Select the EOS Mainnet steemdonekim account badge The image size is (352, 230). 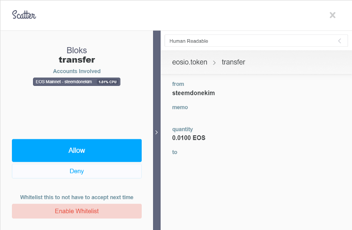pyautogui.click(x=77, y=82)
